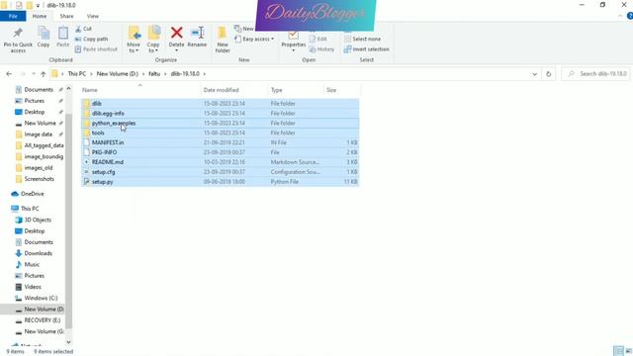The image size is (633, 356).
Task: Sort by Size column header
Action: pyautogui.click(x=341, y=90)
